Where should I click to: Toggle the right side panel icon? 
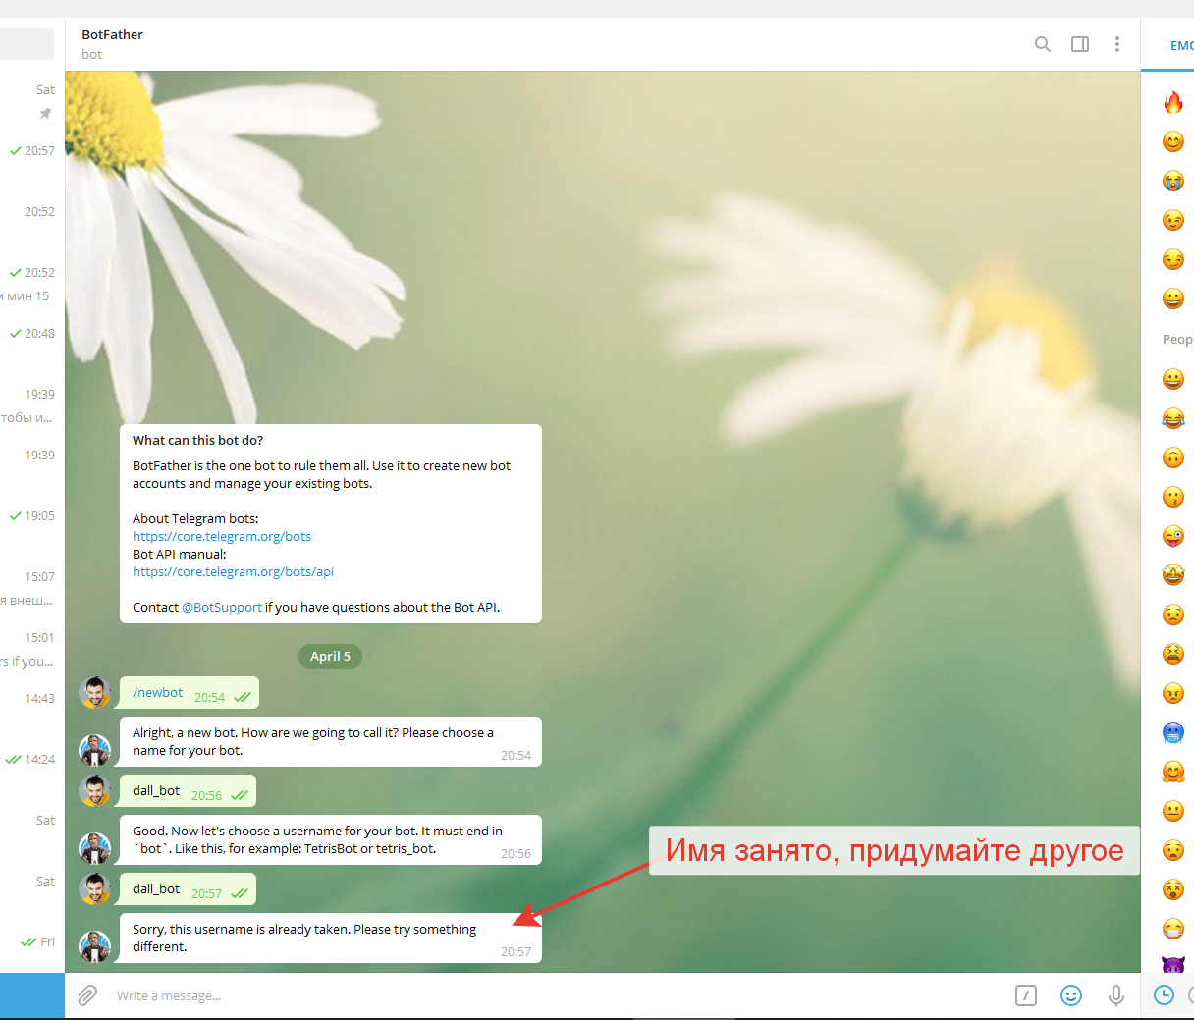click(x=1080, y=44)
